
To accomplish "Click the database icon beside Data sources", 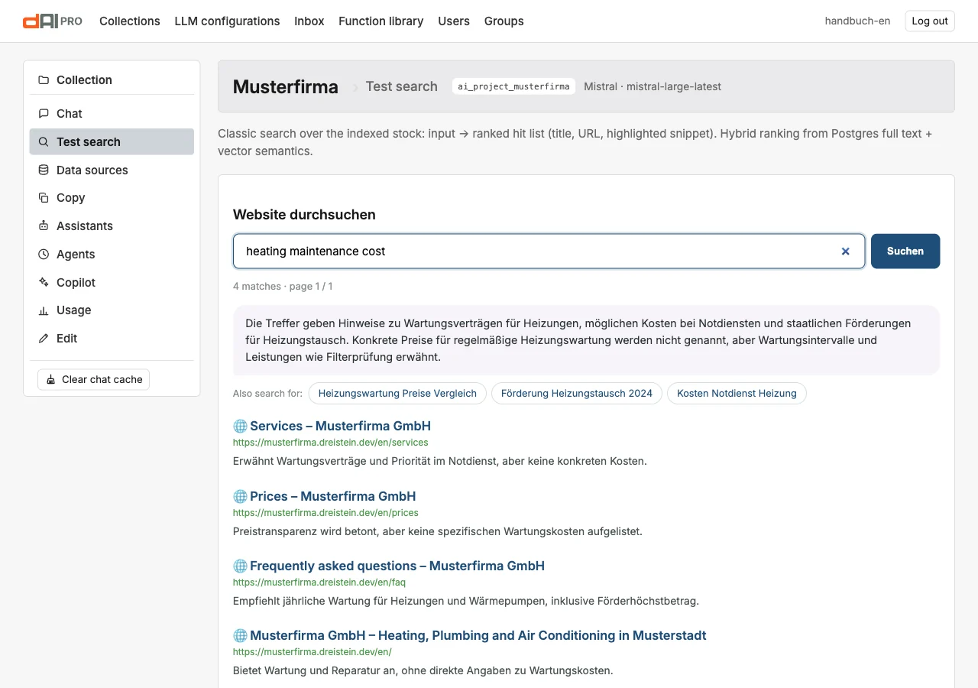I will point(44,170).
